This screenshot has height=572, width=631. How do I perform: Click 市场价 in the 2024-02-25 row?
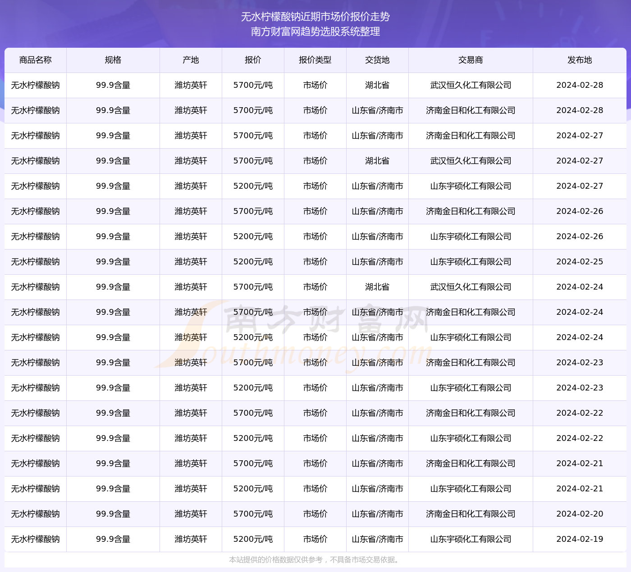[315, 262]
